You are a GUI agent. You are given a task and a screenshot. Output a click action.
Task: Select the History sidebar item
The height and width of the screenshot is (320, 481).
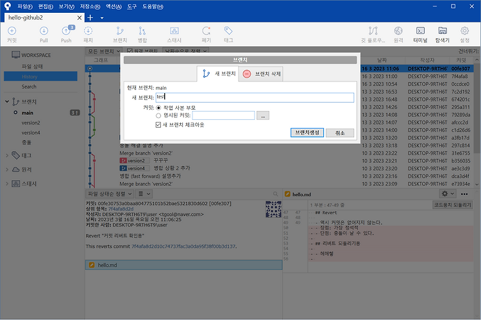[x=40, y=76]
